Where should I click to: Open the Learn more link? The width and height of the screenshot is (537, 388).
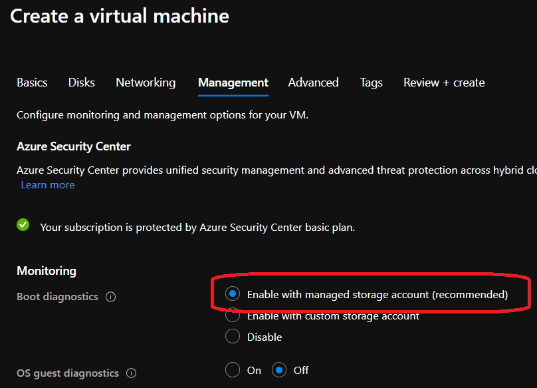[48, 185]
